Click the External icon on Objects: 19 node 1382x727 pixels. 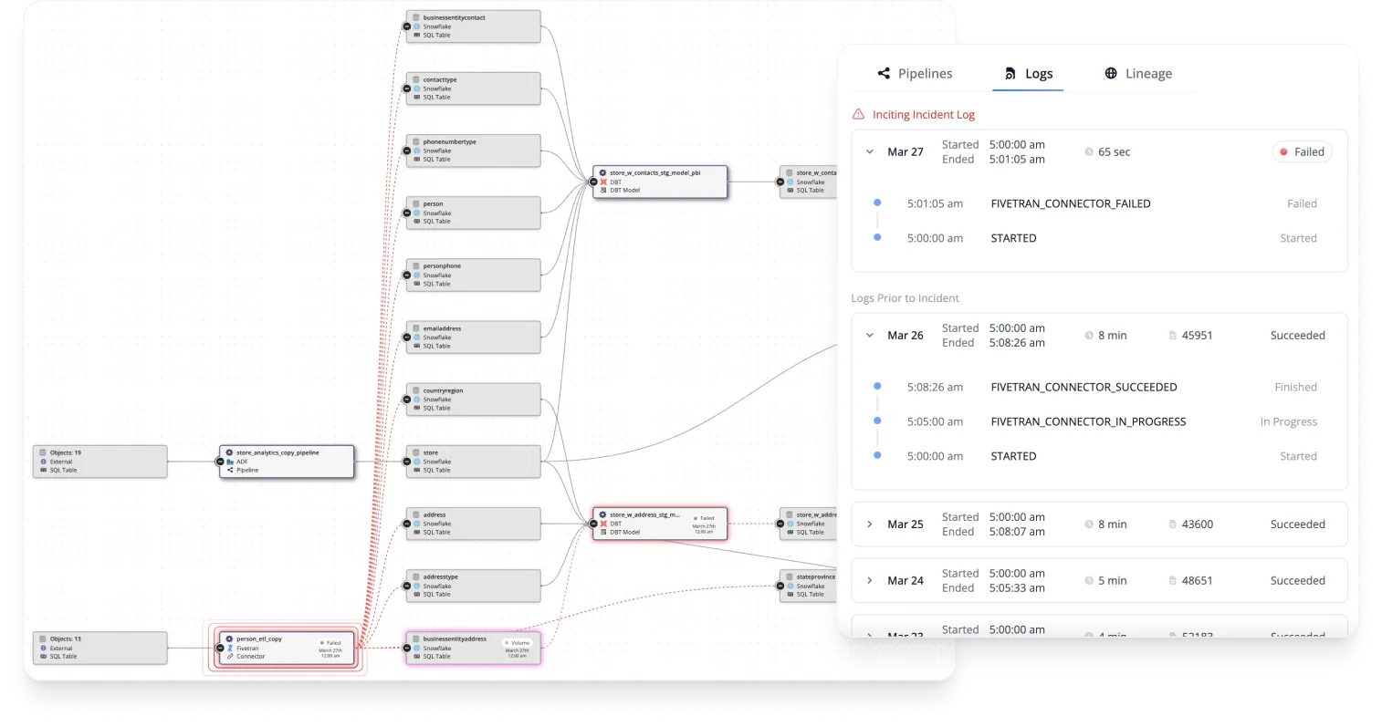pyautogui.click(x=43, y=462)
